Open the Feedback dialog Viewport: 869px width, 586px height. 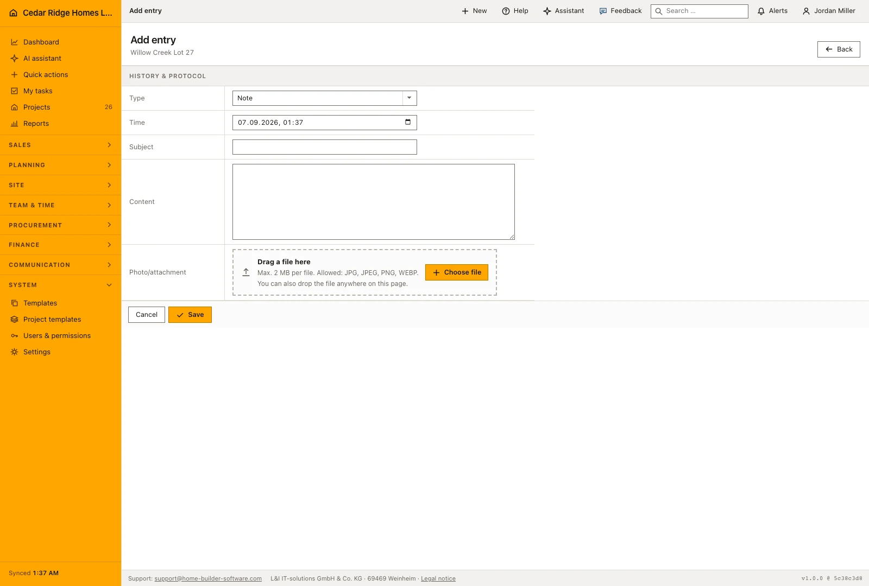(x=620, y=11)
